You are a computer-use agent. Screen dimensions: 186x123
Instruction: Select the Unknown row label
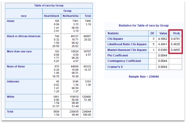coord(12,81)
